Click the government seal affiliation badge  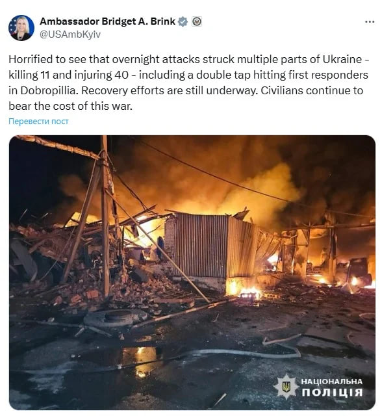197,21
